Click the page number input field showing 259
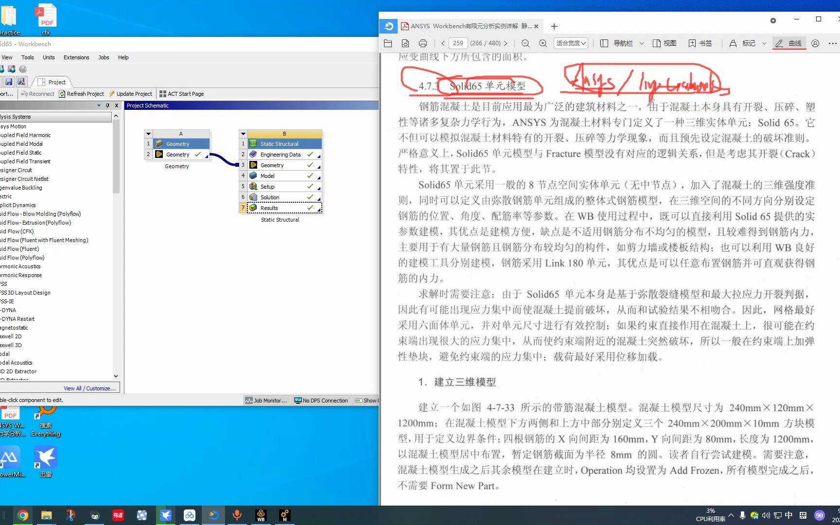This screenshot has width=840, height=525. 457,43
